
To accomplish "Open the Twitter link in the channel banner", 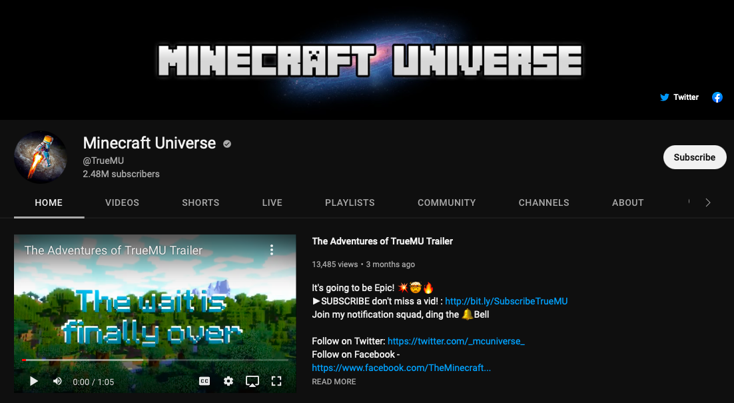I will click(679, 97).
